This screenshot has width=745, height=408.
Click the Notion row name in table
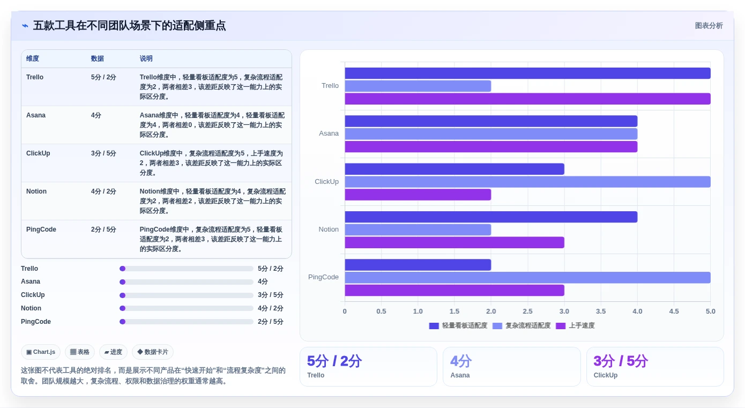pos(36,191)
